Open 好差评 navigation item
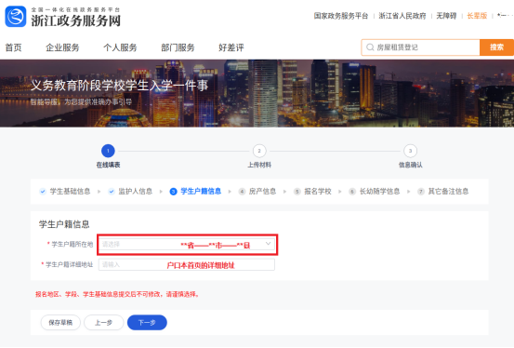Viewport: 514px width, 348px height. coord(231,47)
